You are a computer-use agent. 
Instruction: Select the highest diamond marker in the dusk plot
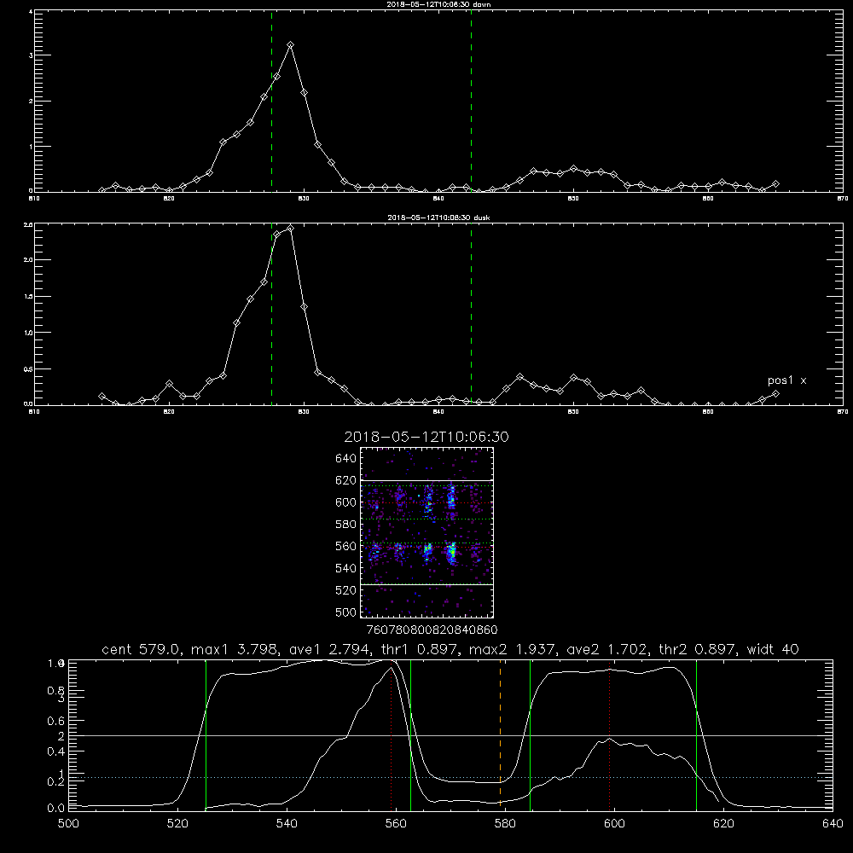pyautogui.click(x=291, y=229)
